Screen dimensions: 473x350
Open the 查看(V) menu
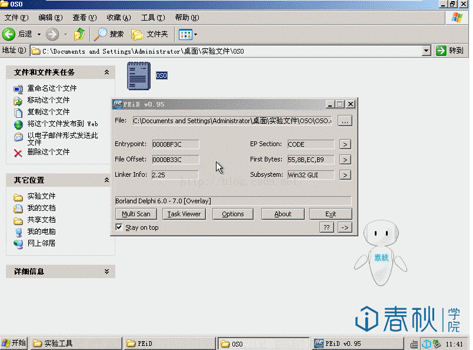(85, 18)
